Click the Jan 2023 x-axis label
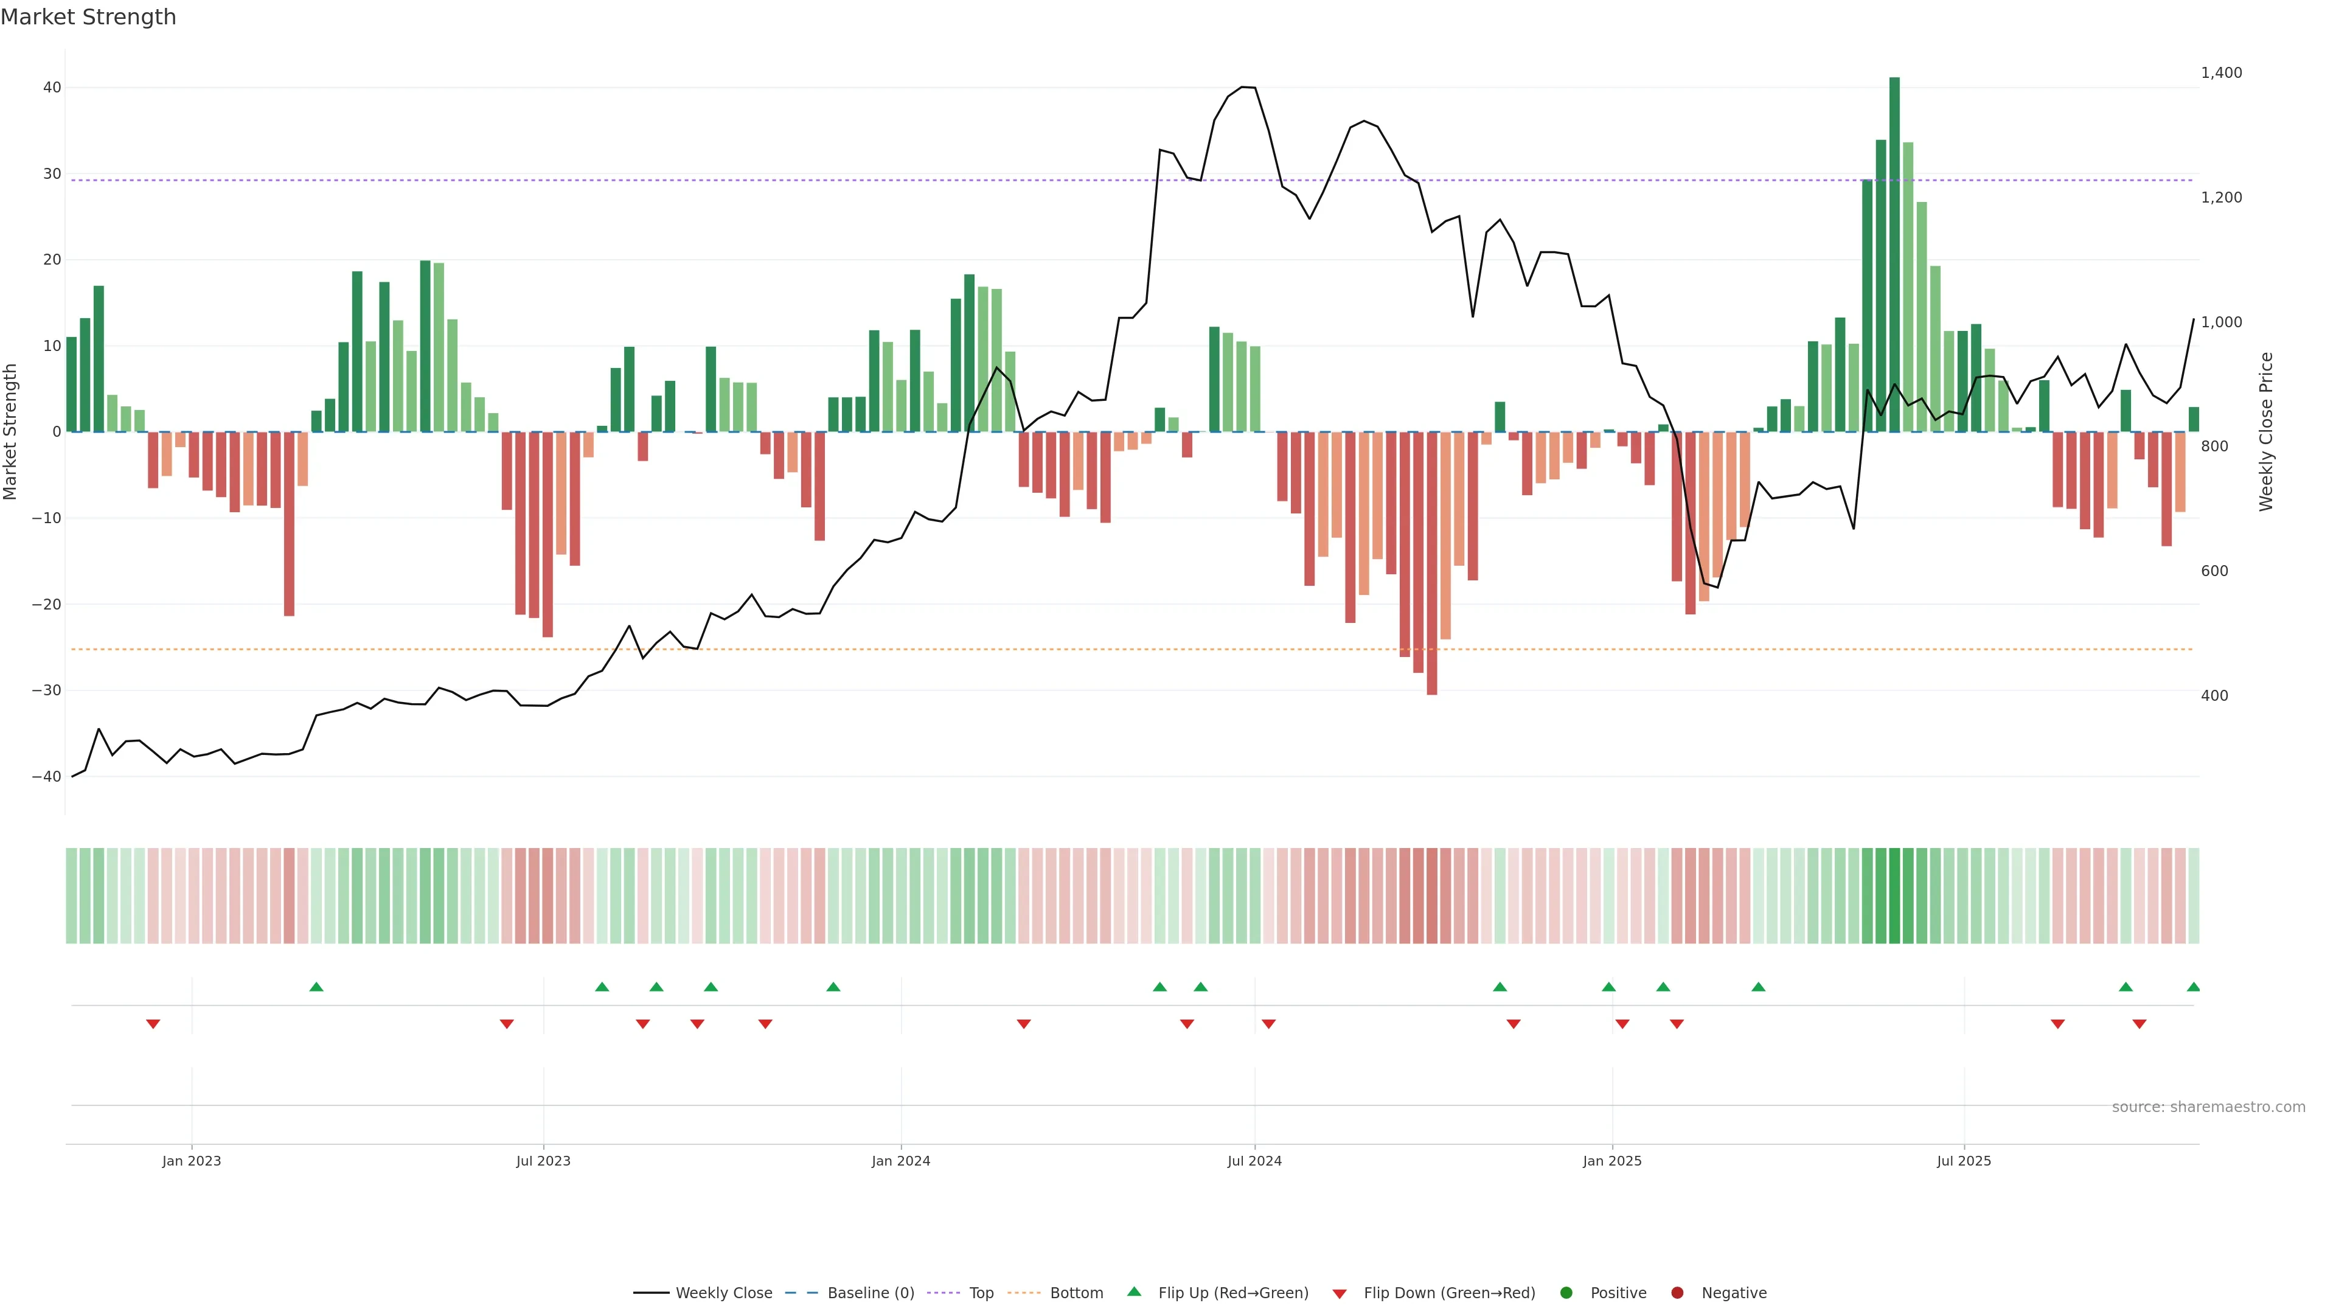The image size is (2336, 1314). coord(192,1161)
